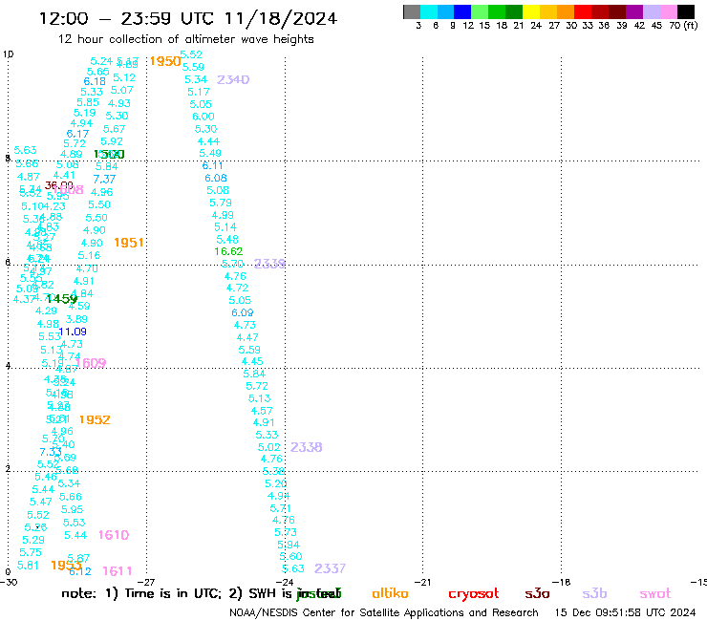Select the lavender '2338' time label

tap(306, 447)
